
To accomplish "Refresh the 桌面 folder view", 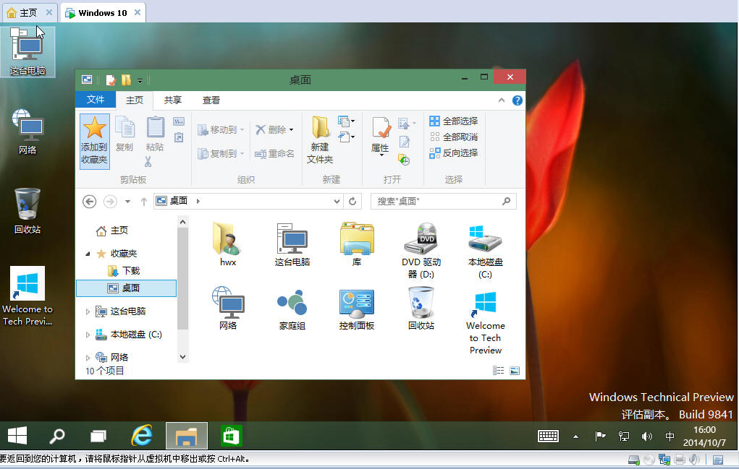I will (352, 202).
